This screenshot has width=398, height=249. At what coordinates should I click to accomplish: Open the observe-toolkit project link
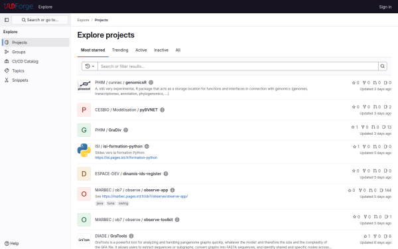pyautogui.click(x=134, y=220)
